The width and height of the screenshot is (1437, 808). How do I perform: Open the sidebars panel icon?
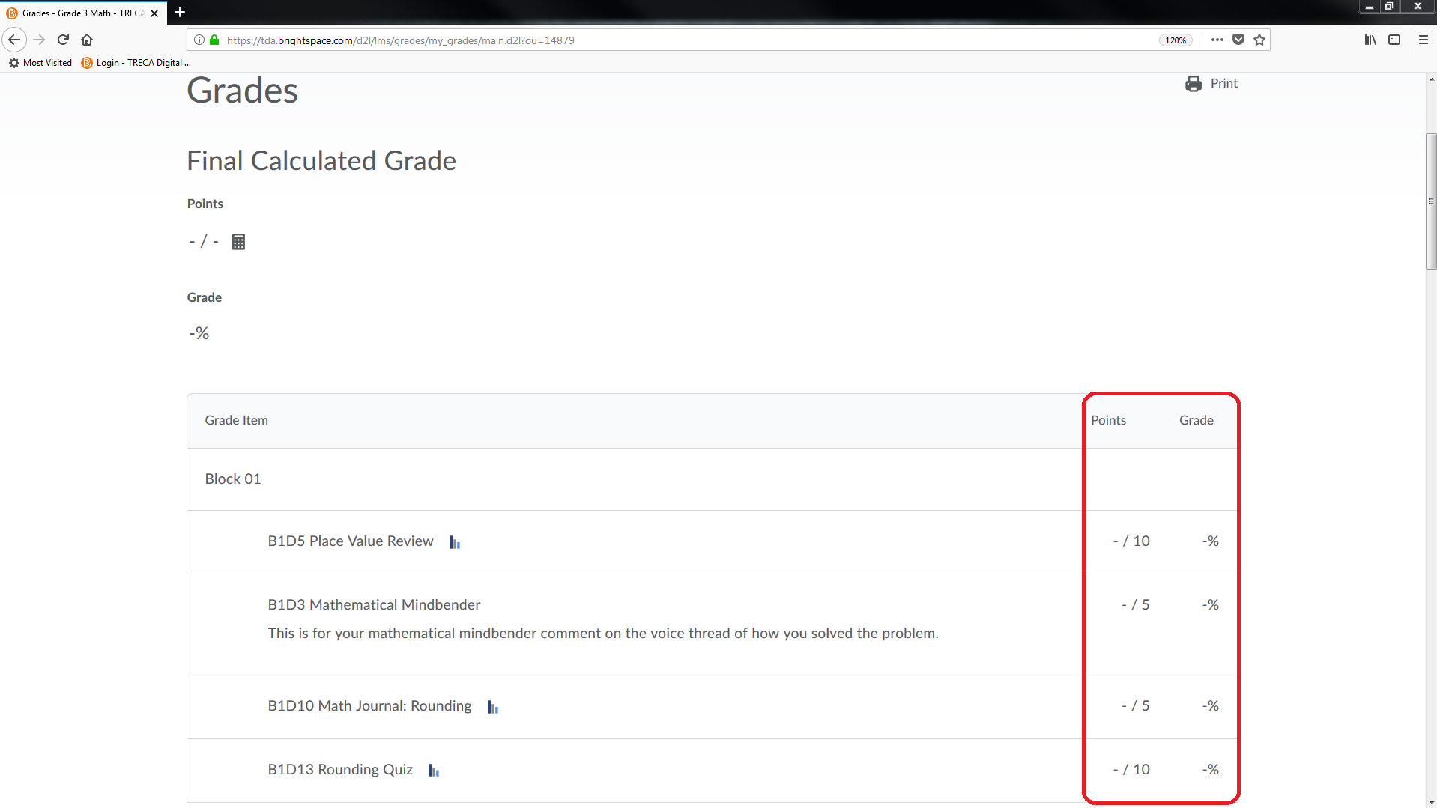point(1394,40)
